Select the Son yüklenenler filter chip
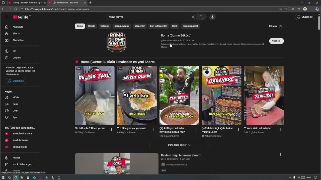The width and height of the screenshot is (321, 180). pos(158,26)
